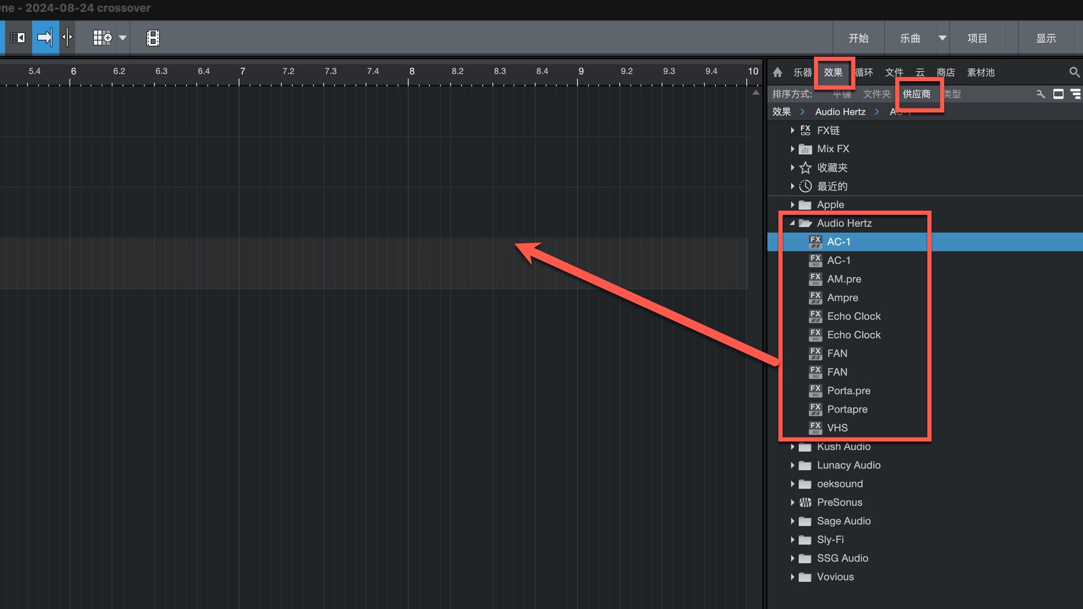Open the 开始 page button
1083x609 pixels.
pos(858,38)
